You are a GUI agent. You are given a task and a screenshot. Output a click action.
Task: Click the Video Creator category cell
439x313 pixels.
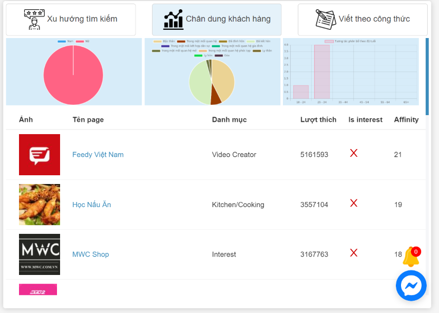pos(234,154)
